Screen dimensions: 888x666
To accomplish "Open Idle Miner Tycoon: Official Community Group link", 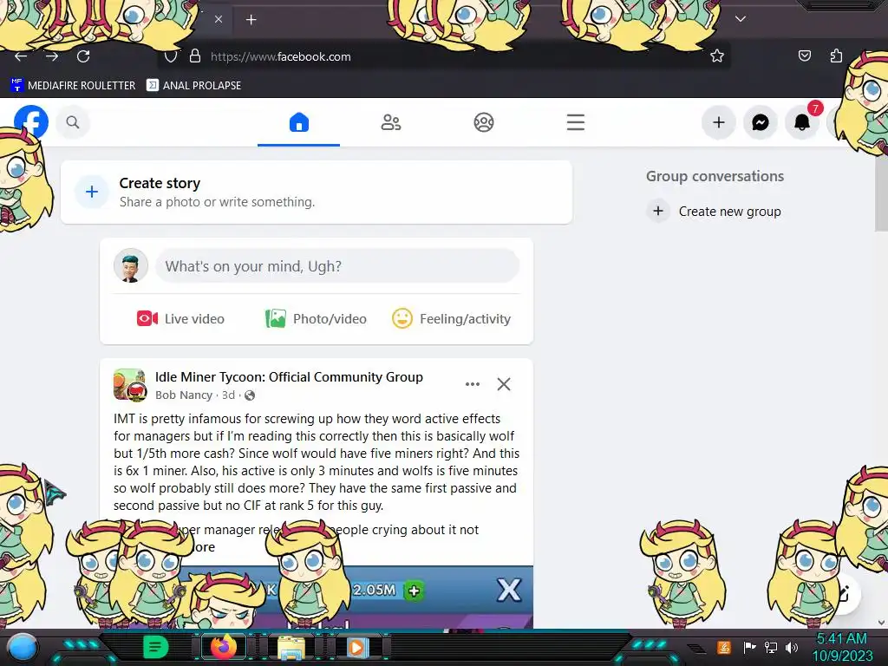I will [289, 377].
